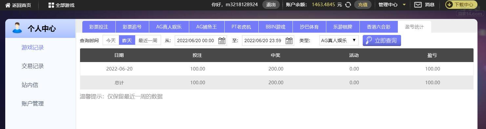Select the 今天 time filter
Viewport: 486px width, 129px height.
click(111, 40)
